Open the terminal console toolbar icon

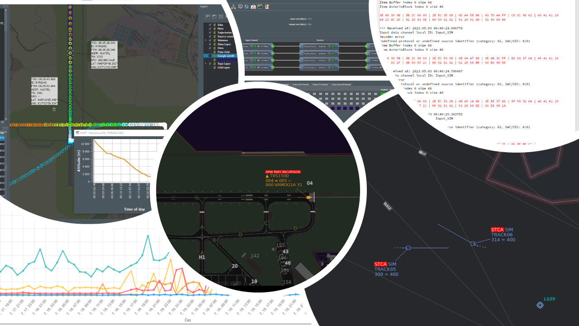(x=260, y=7)
